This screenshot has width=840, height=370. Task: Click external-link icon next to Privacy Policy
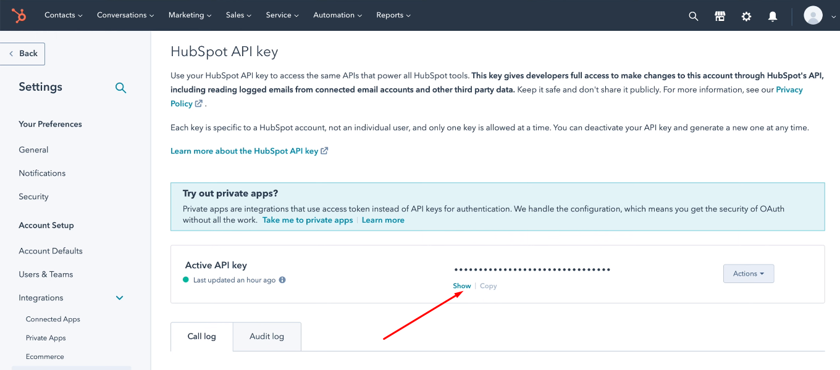pyautogui.click(x=199, y=104)
